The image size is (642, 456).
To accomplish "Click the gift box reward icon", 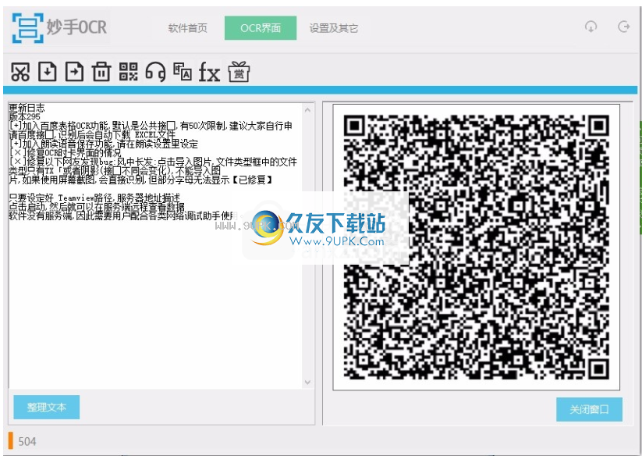I will [x=239, y=72].
